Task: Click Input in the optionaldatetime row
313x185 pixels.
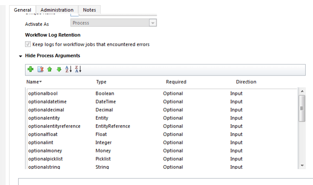Action: [236, 102]
